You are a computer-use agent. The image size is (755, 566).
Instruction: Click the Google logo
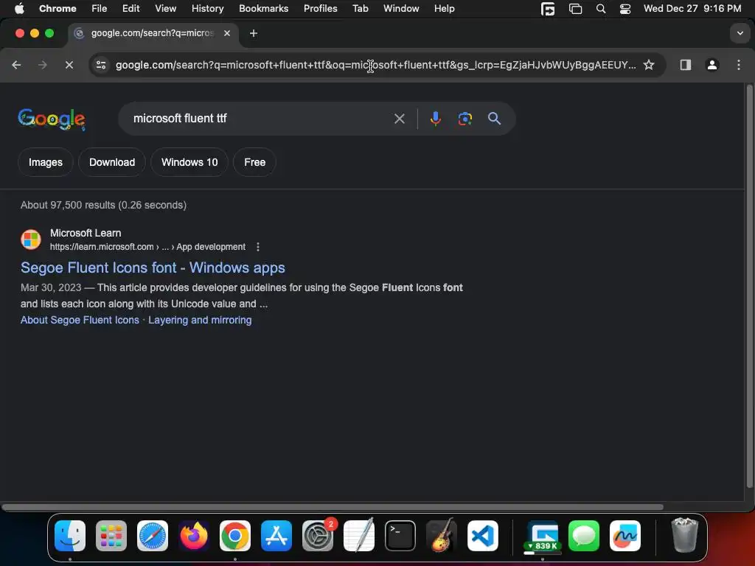[x=52, y=119]
